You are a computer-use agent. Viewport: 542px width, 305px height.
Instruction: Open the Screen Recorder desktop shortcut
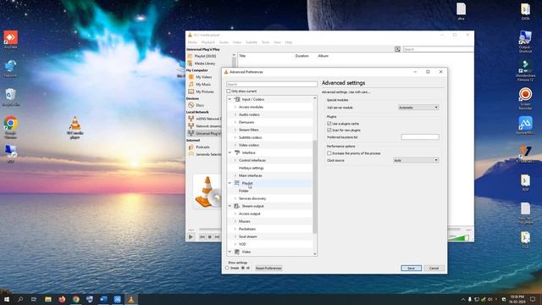[x=525, y=99]
